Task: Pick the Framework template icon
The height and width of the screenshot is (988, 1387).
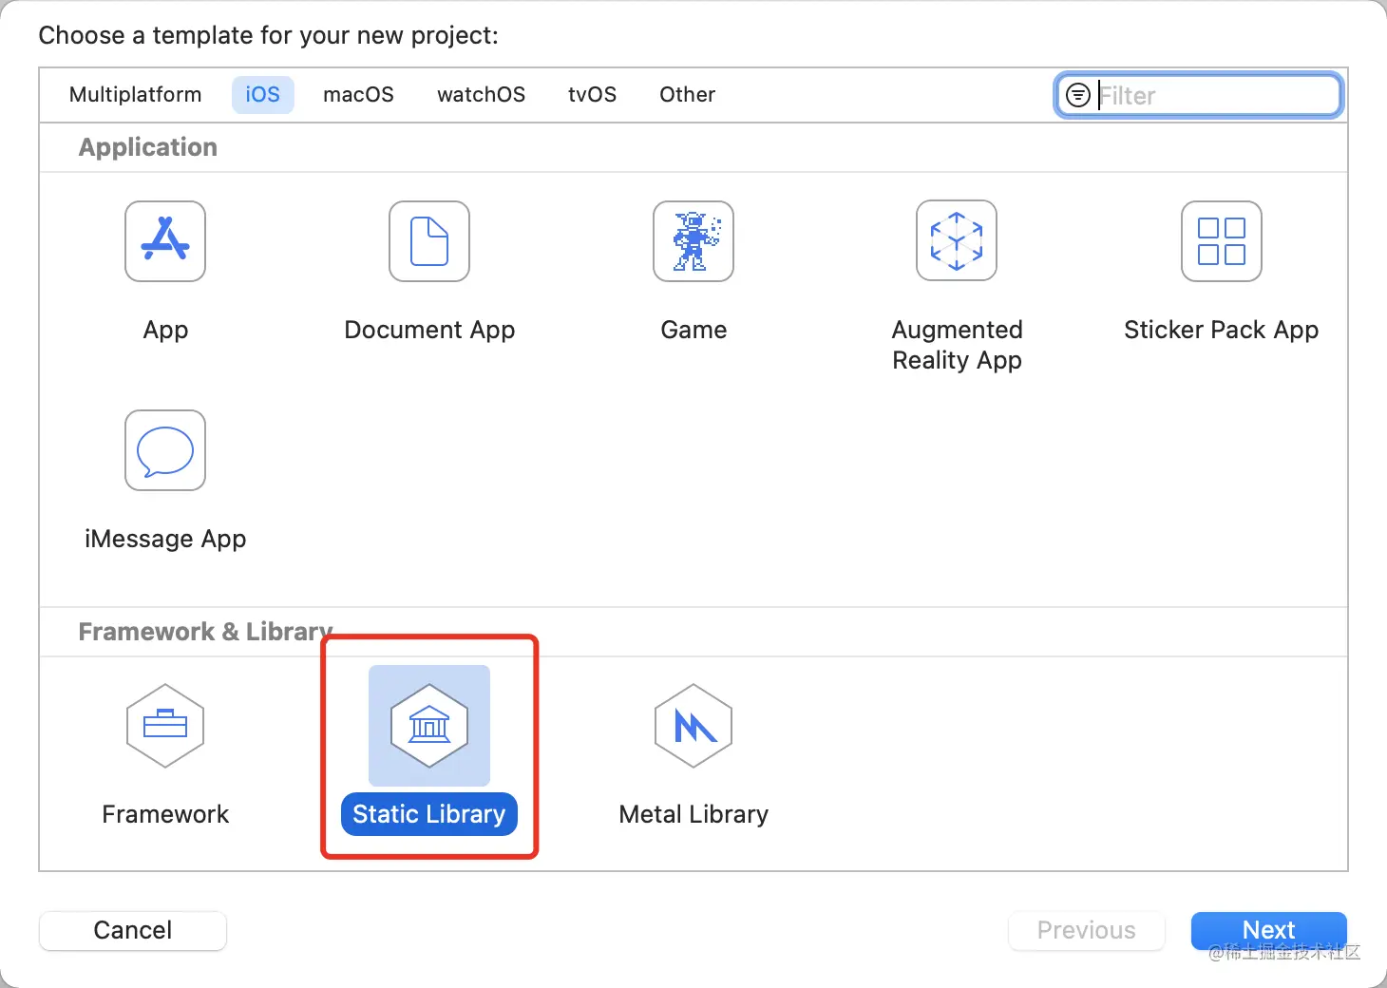Action: [165, 726]
